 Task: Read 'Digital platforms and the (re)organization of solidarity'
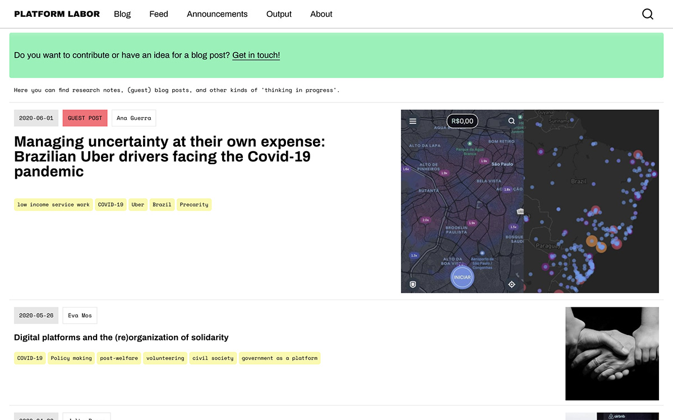coord(121,337)
